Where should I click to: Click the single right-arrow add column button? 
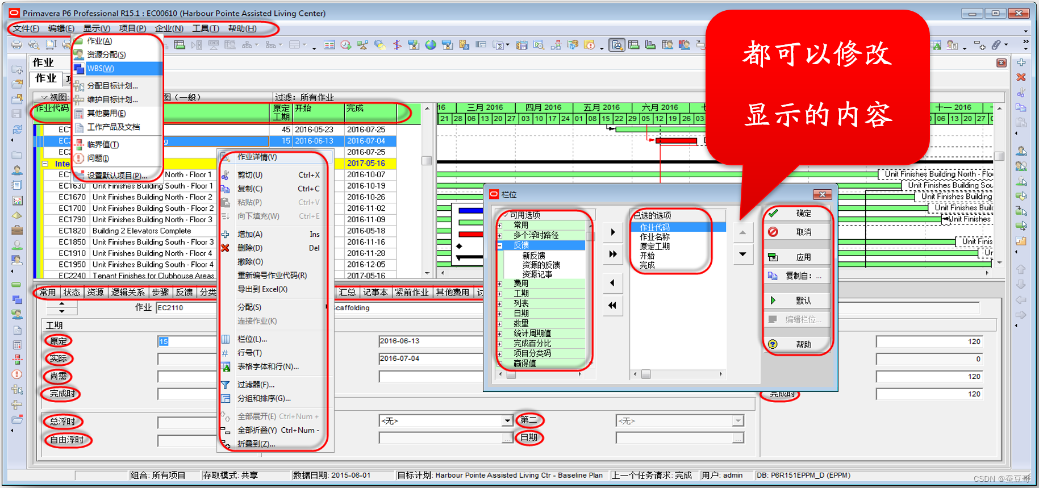click(612, 232)
